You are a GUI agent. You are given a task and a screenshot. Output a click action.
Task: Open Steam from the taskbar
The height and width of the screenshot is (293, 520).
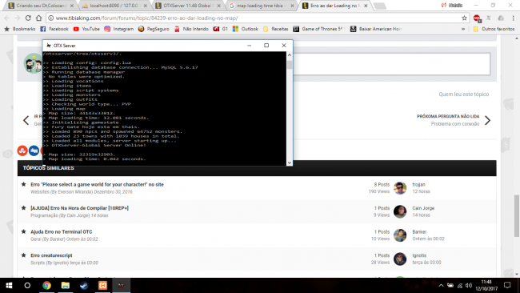tap(84, 285)
